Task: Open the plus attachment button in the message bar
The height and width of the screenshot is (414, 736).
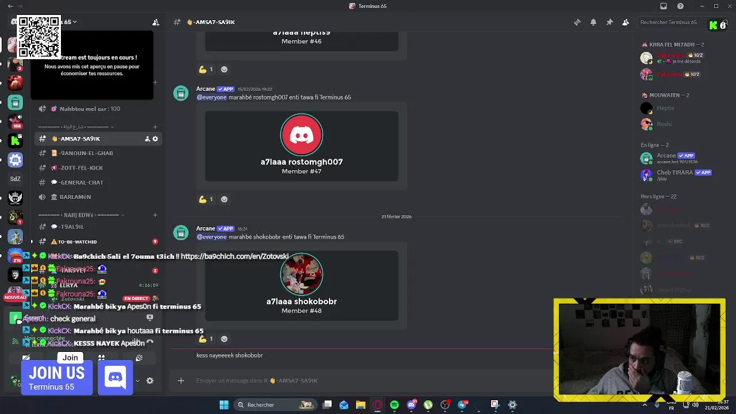Action: point(181,381)
